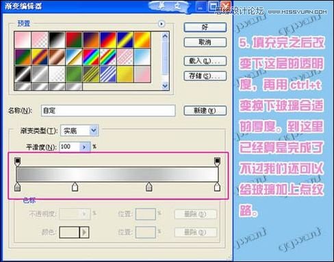The height and width of the screenshot is (262, 334).
Task: Select the blue-yellow-blue gradient preset
Action: (x=125, y=40)
